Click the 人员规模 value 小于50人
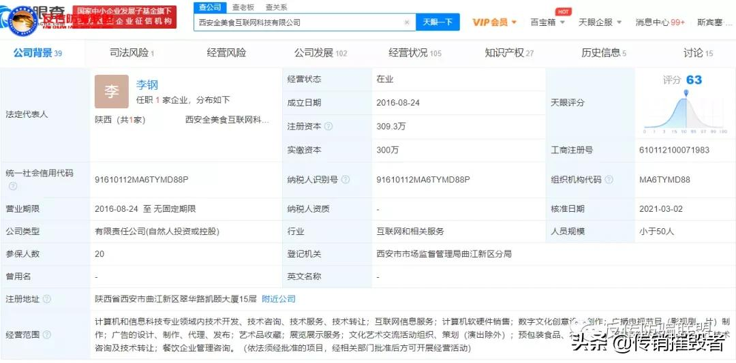736x363 pixels. click(657, 232)
